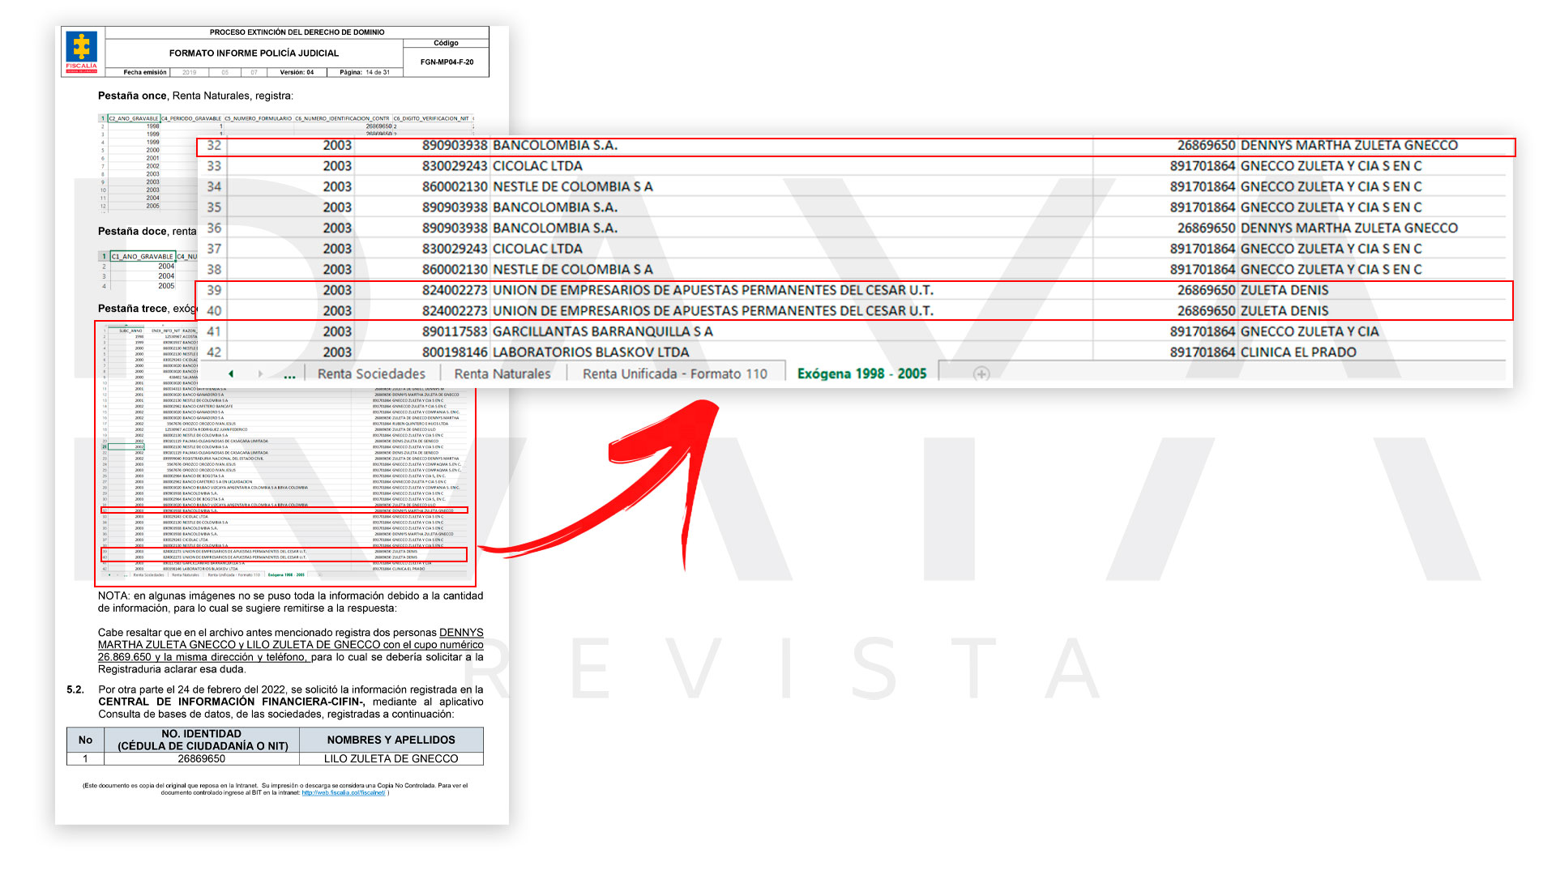
Task: Select row header 42
Action: point(214,352)
